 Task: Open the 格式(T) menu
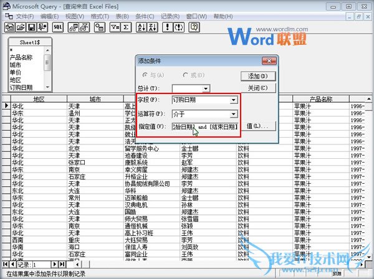[x=100, y=16]
